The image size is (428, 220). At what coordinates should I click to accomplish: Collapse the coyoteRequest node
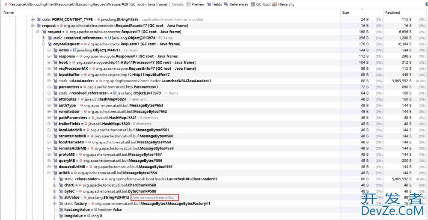[44, 44]
